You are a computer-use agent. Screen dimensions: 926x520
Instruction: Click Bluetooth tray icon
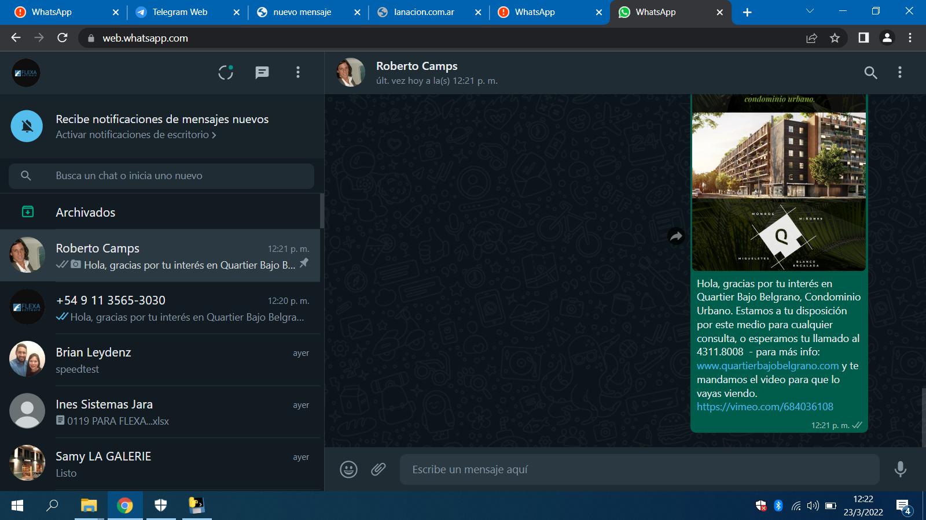pos(778,506)
